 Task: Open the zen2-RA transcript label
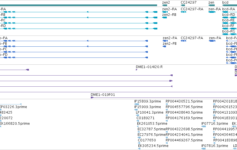click(x=169, y=9)
